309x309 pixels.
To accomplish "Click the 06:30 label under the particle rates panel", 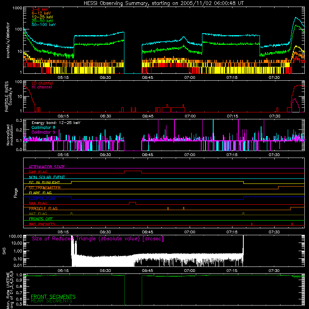I will (105, 116).
